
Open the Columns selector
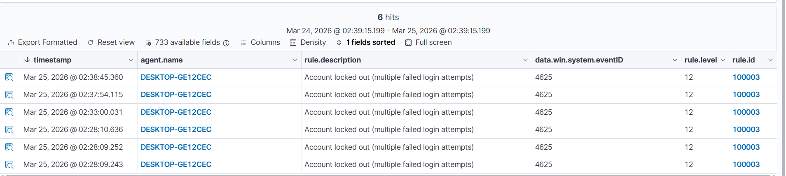tap(260, 42)
